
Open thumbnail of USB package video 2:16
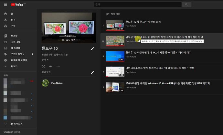pos(115,87)
